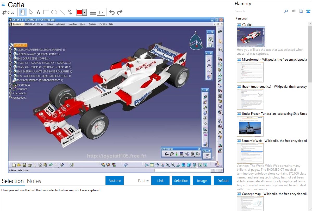Open the Under Frozen Tundra snapshot thumbnail
Screen dimensions: 312x211
250,126
